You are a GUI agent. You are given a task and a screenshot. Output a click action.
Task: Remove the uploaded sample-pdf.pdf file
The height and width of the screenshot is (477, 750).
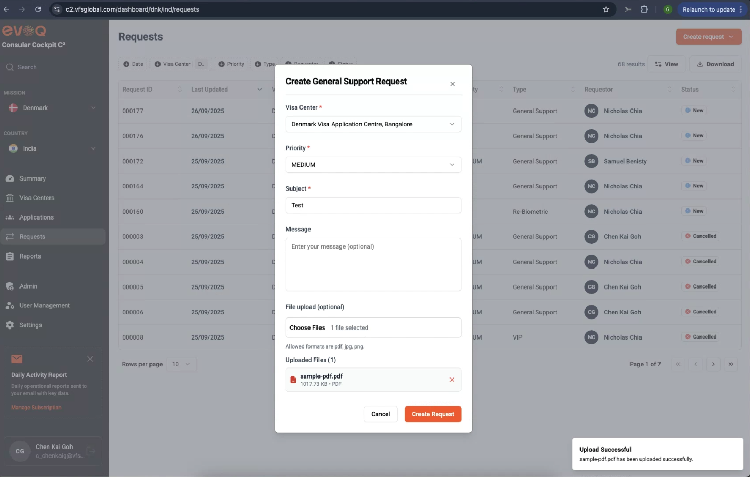tap(452, 380)
